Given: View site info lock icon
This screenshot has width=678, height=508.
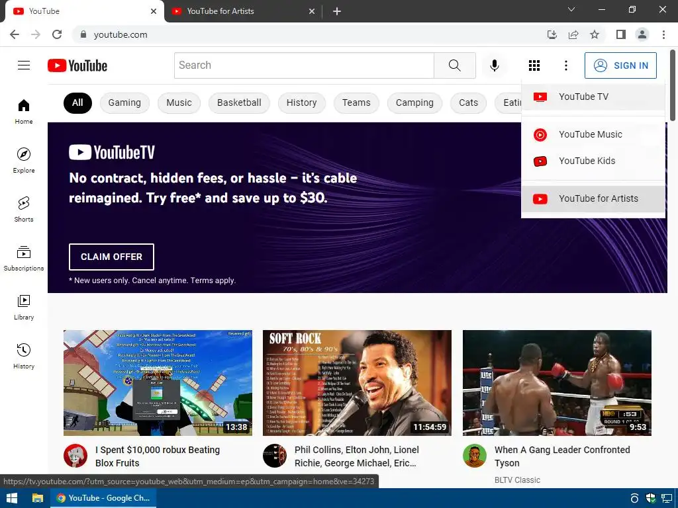Looking at the screenshot, I should click(83, 34).
